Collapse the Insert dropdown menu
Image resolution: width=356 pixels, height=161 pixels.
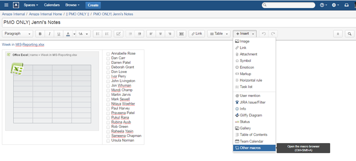245,34
